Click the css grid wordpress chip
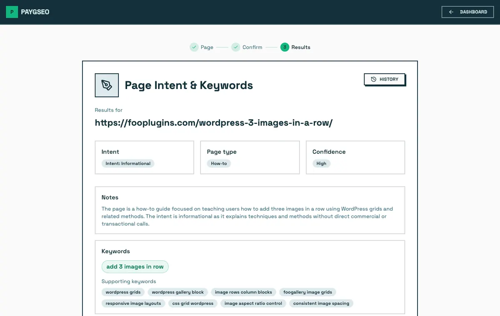This screenshot has width=500, height=316. coord(193,303)
